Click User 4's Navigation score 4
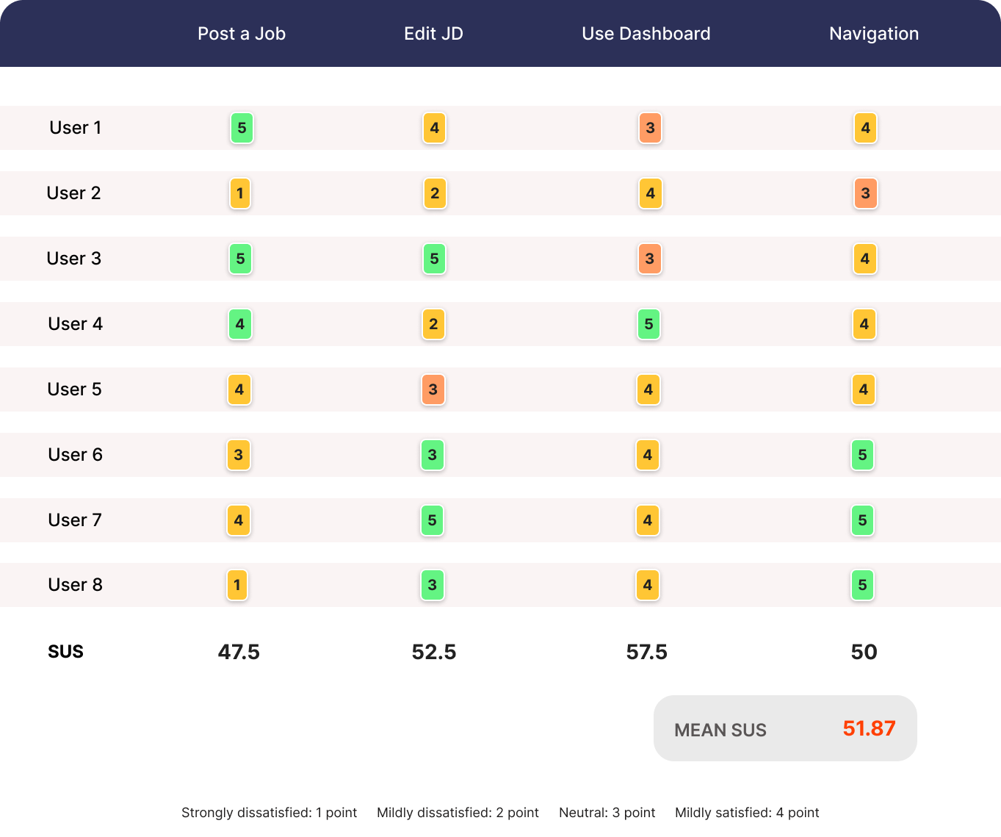Screen dimensions: 1001x837 (864, 324)
